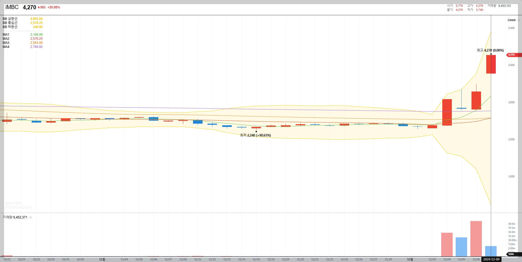Screen dimensions: 522x262
Task: Click the 11/06 blue candlestick
Action: [153, 119]
